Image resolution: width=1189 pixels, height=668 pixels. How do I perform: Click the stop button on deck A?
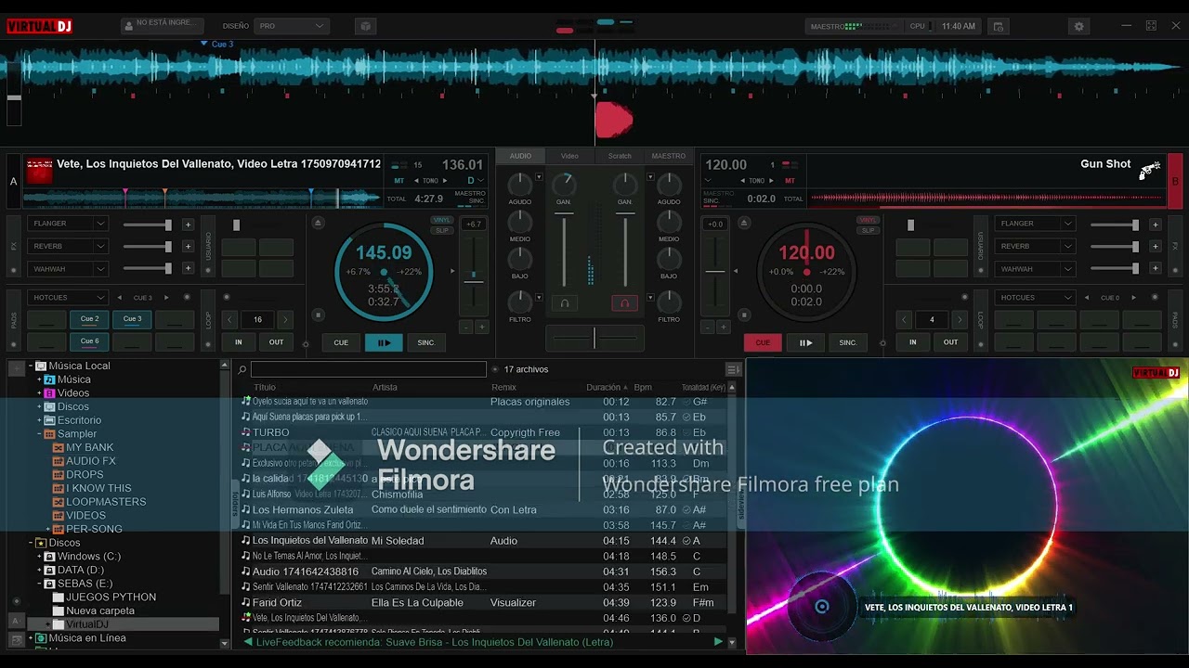pyautogui.click(x=318, y=315)
